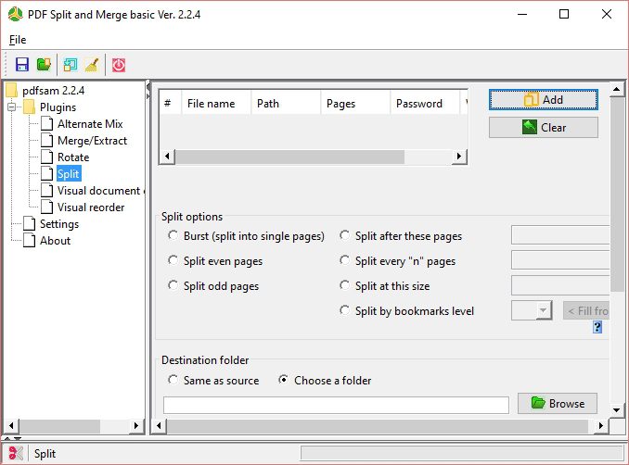The width and height of the screenshot is (629, 465).
Task: Click the # column header
Action: pyautogui.click(x=171, y=104)
